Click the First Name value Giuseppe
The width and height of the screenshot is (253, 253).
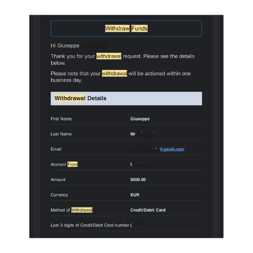[140, 119]
